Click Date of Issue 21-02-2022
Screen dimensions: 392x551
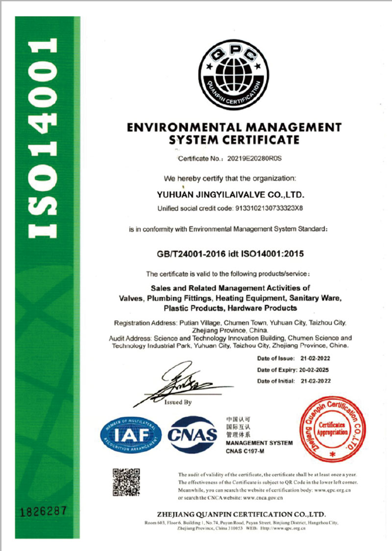pyautogui.click(x=294, y=359)
